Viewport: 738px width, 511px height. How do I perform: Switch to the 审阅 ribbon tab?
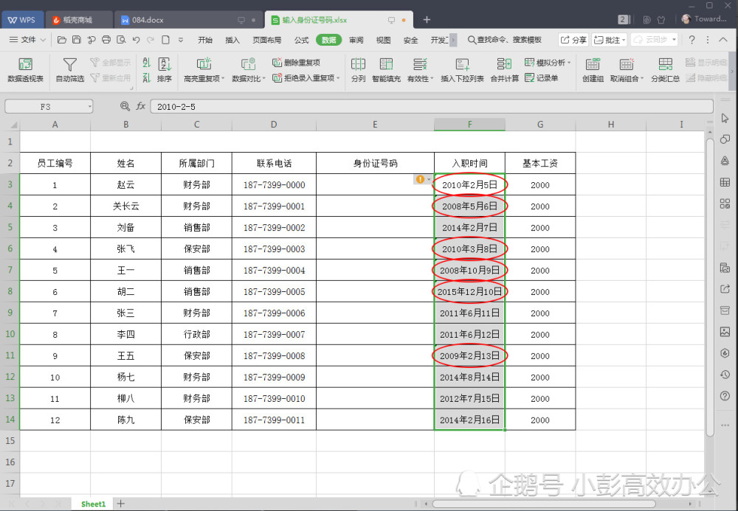pos(356,40)
